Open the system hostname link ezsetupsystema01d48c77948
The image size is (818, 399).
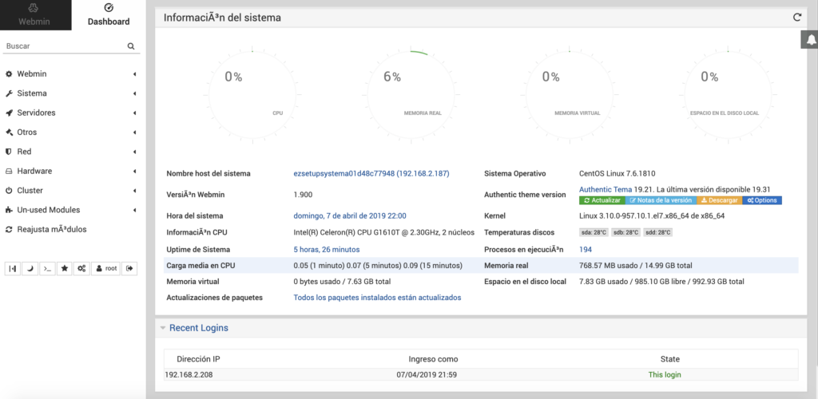pos(371,173)
